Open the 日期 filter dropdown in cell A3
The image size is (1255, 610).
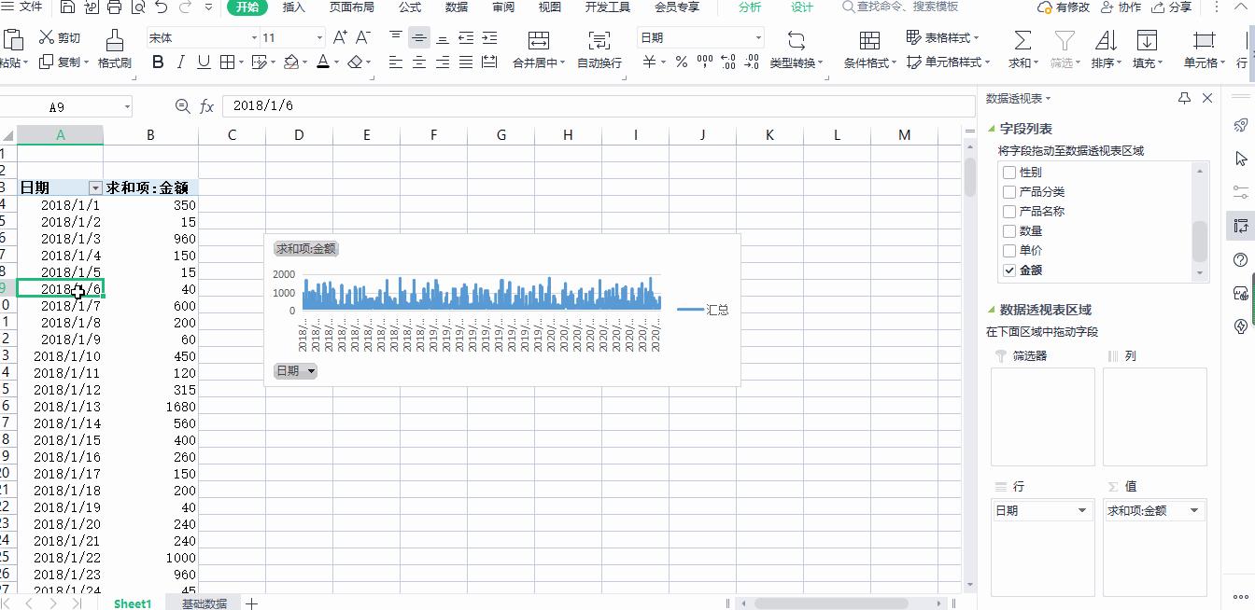coord(94,187)
